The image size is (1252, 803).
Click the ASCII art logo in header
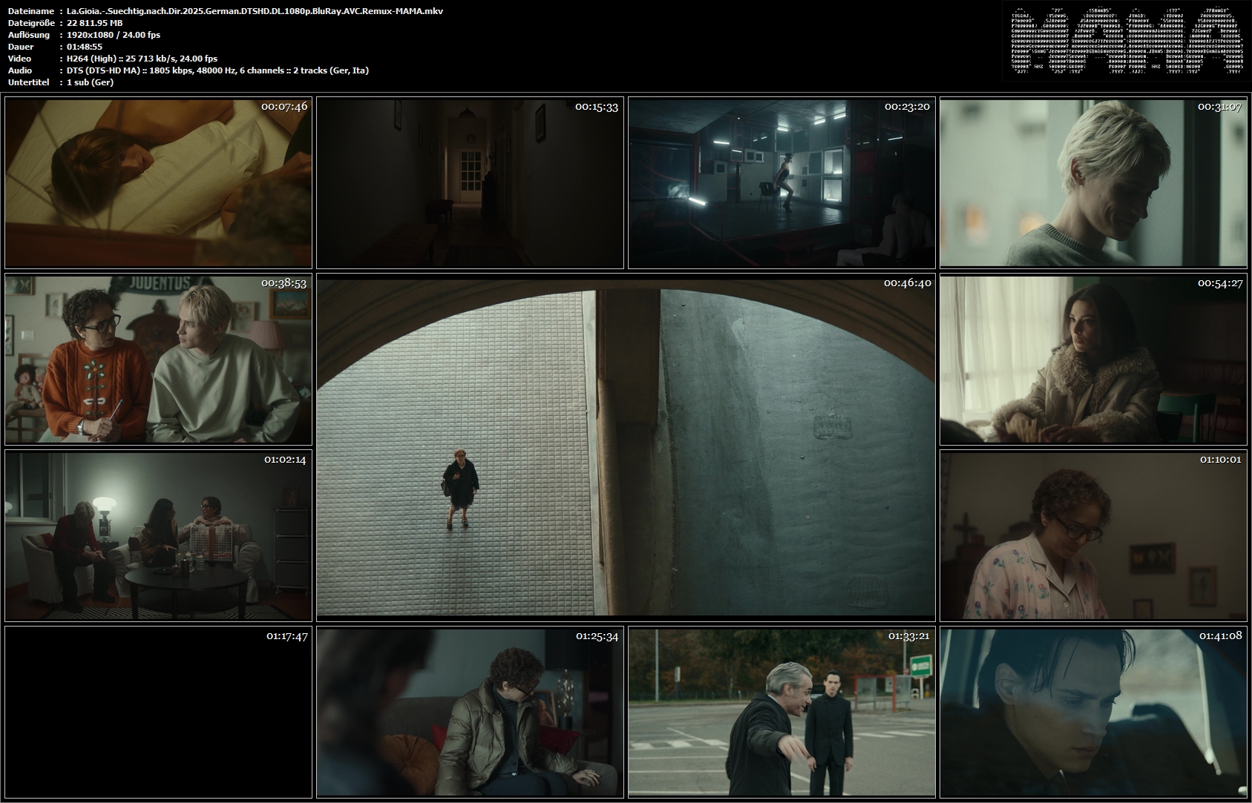(1126, 42)
